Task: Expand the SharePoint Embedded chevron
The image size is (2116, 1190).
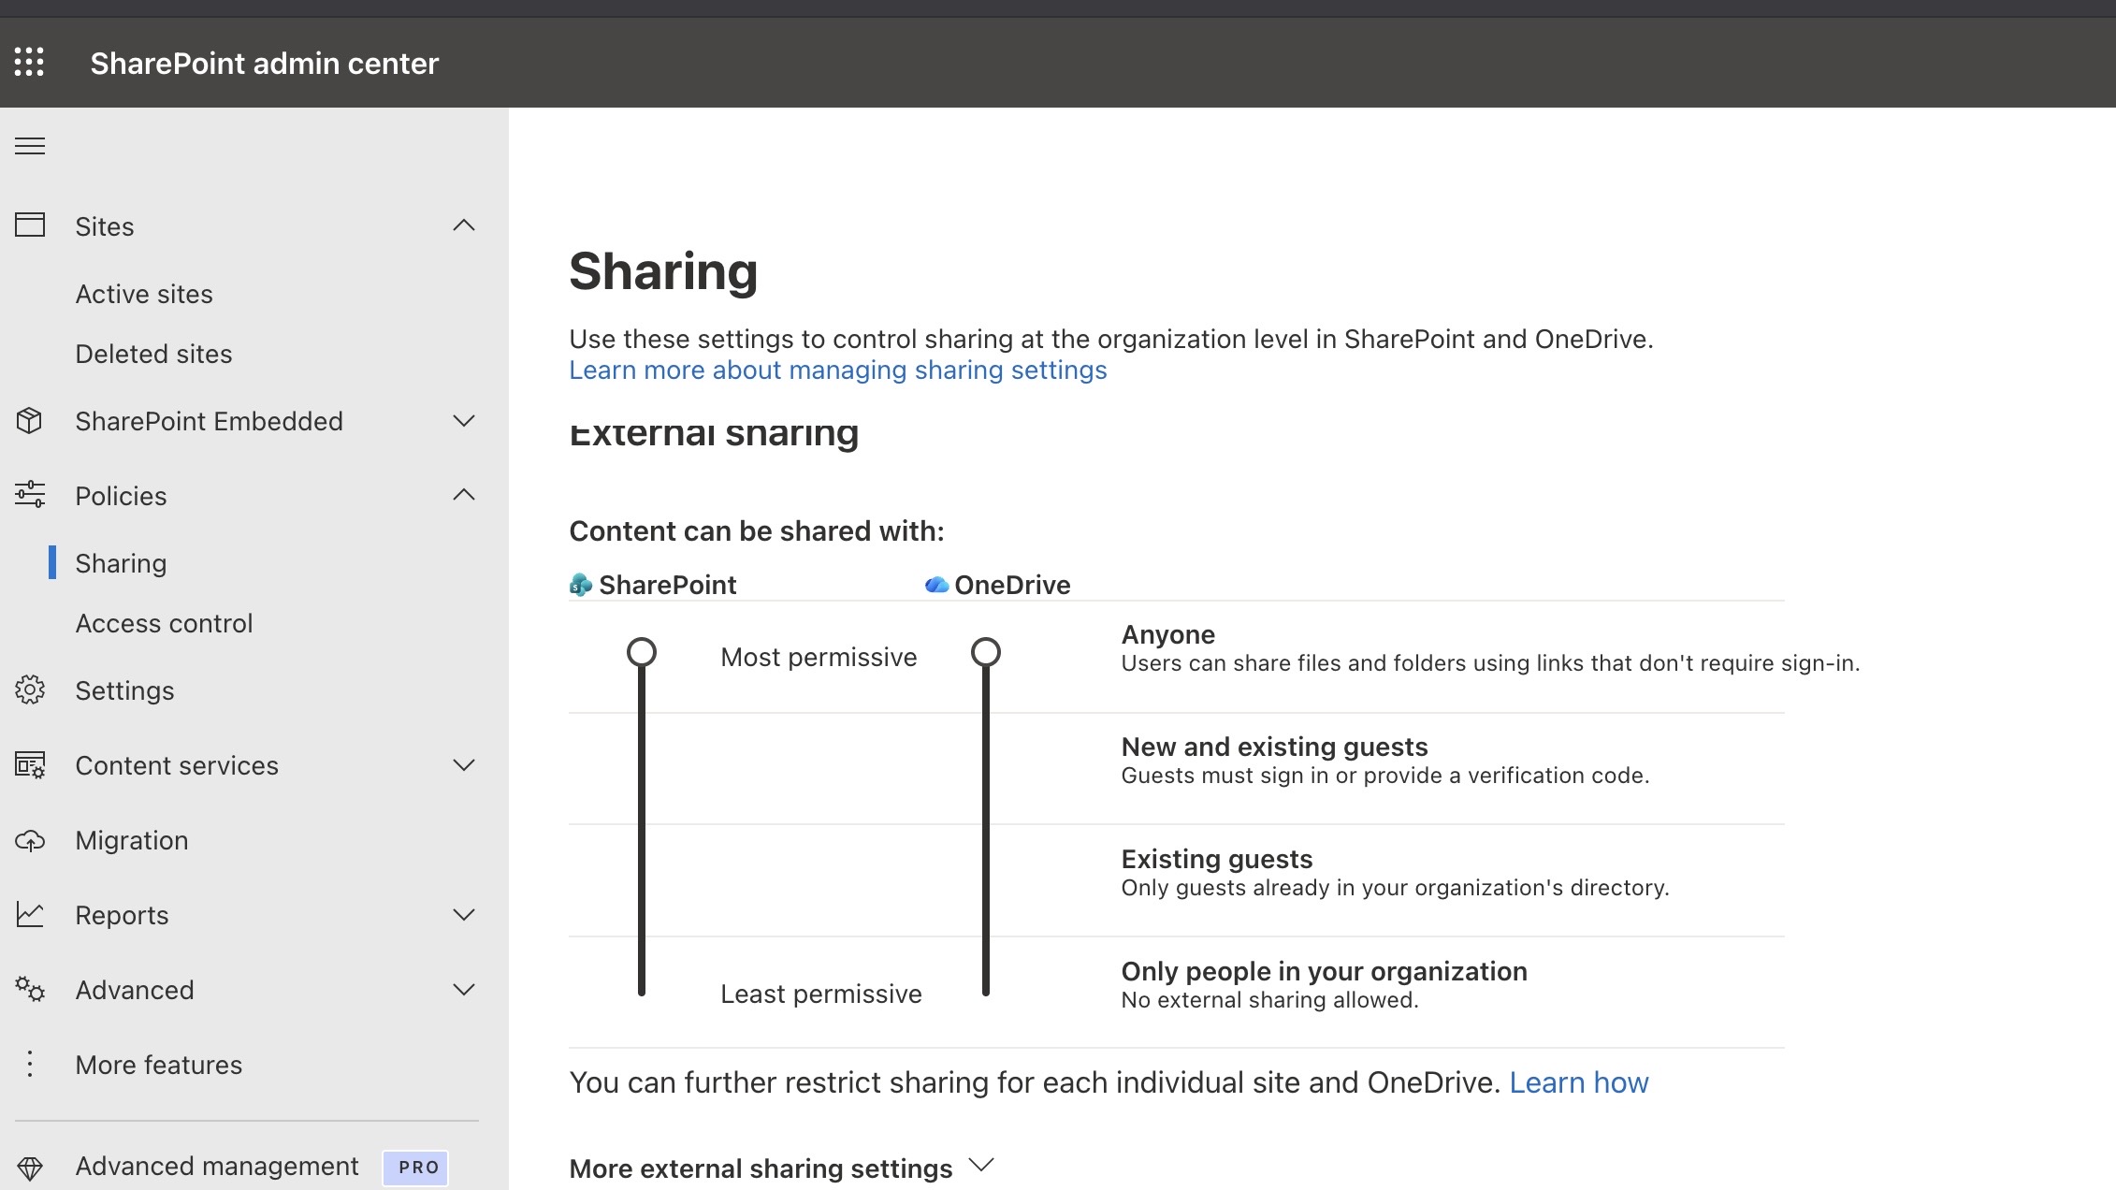Action: click(464, 421)
